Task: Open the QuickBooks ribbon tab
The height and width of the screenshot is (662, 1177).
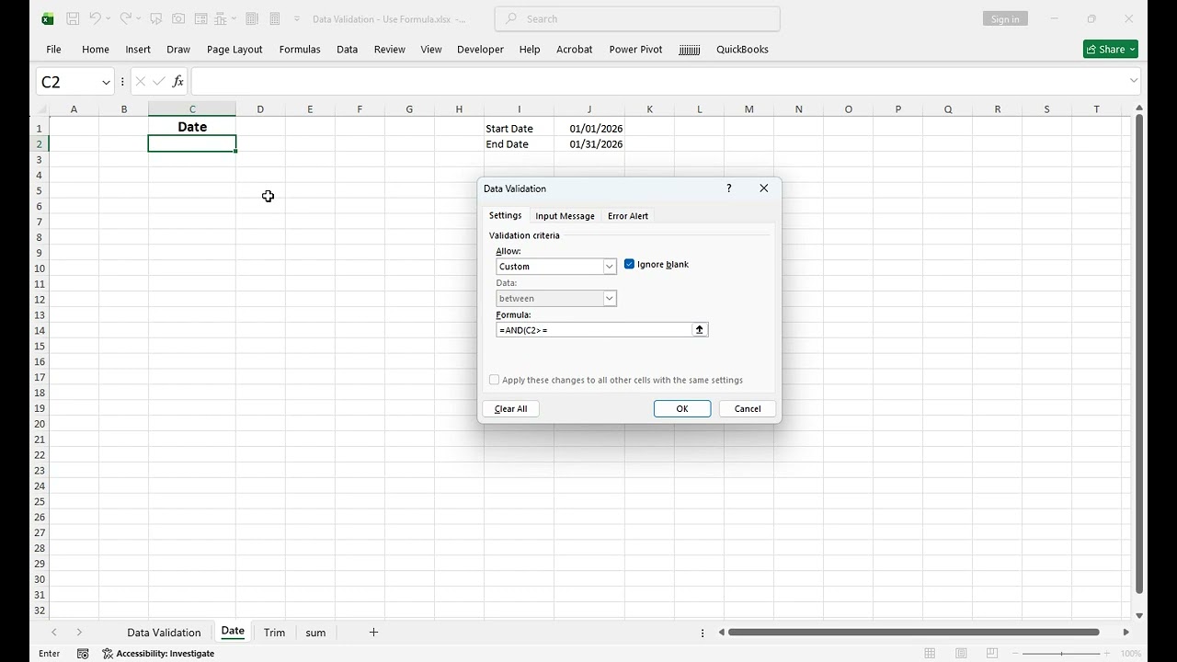Action: [x=742, y=50]
